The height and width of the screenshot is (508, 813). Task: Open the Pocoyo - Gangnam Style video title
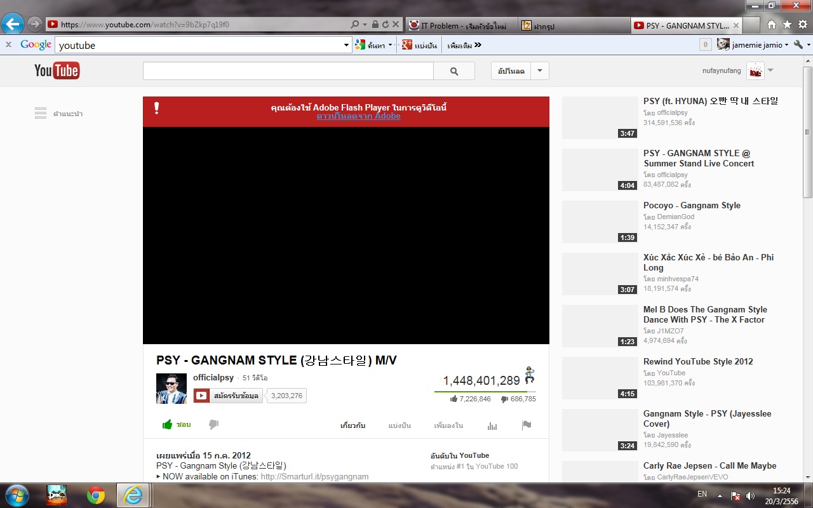692,205
